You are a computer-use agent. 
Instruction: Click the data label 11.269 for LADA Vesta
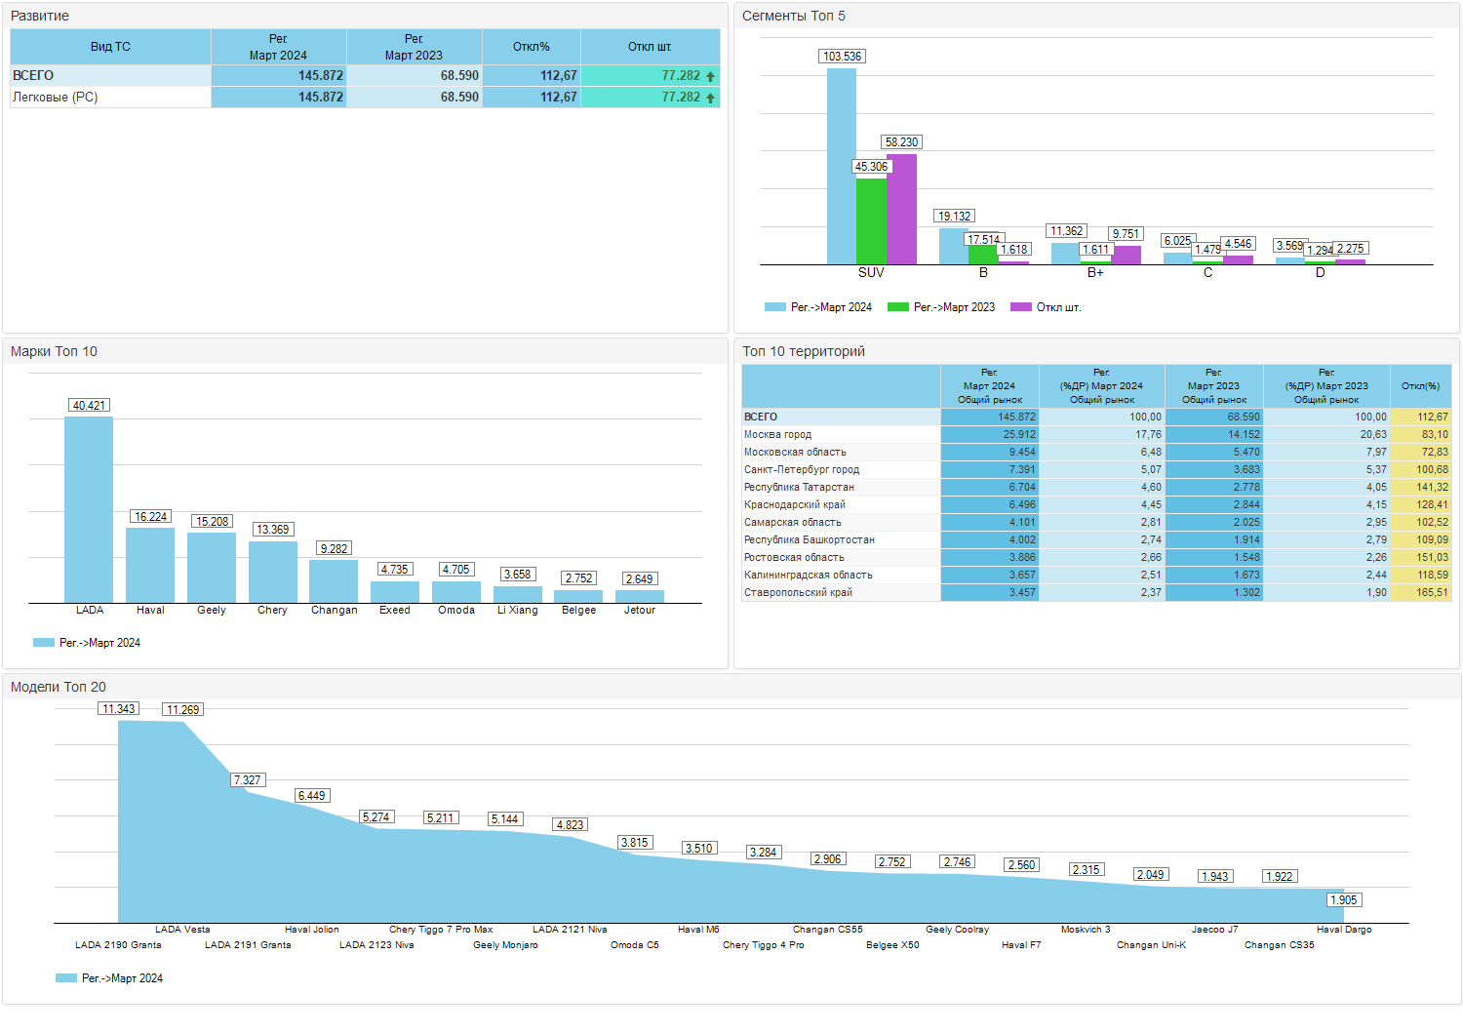pyautogui.click(x=183, y=710)
